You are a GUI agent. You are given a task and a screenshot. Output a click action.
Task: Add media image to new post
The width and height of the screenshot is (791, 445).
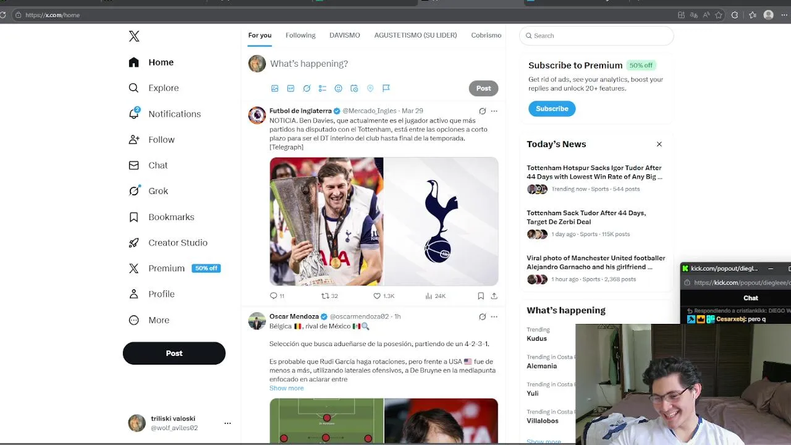tap(275, 88)
